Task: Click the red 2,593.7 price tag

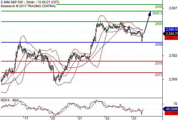Action: 171,38
